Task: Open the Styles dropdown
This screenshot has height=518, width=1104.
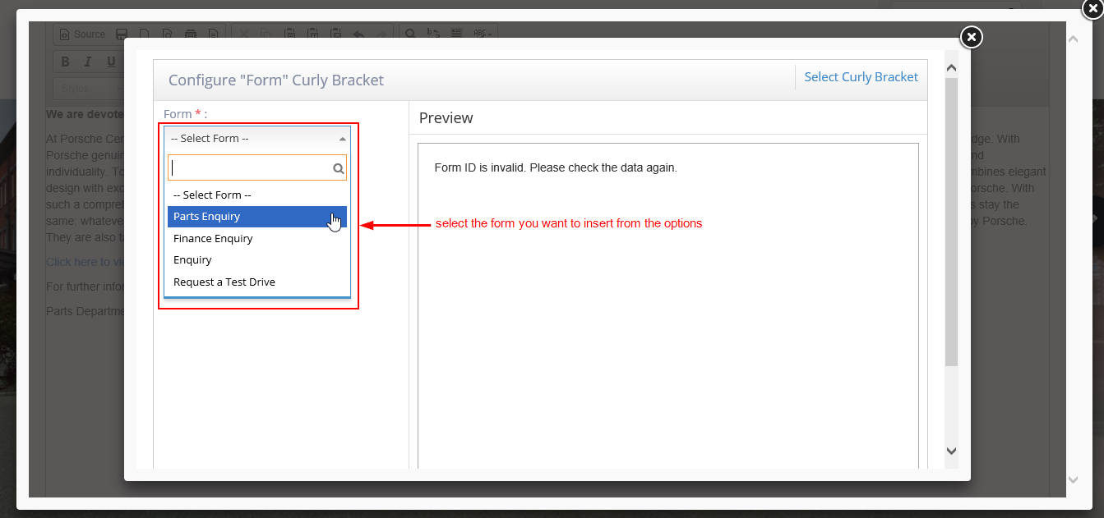Action: pos(86,88)
